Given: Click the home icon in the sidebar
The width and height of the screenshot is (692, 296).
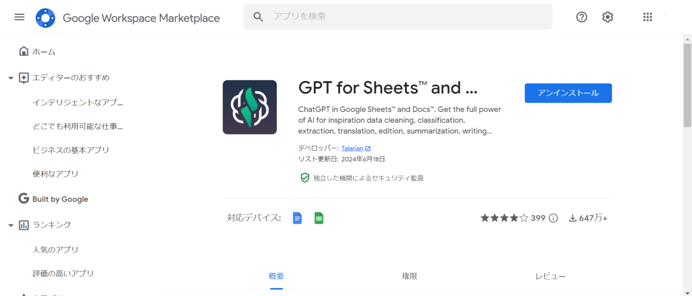Looking at the screenshot, I should [x=24, y=51].
